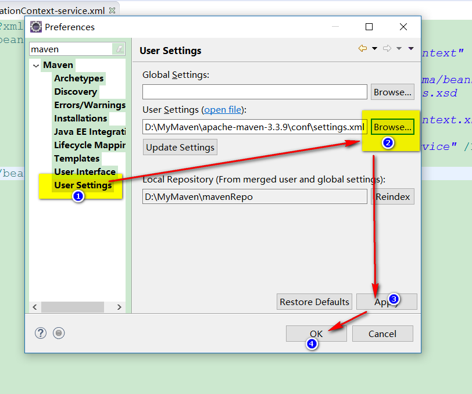Collapse the Maven tree node
Screen dimensions: 472x394
(36, 65)
